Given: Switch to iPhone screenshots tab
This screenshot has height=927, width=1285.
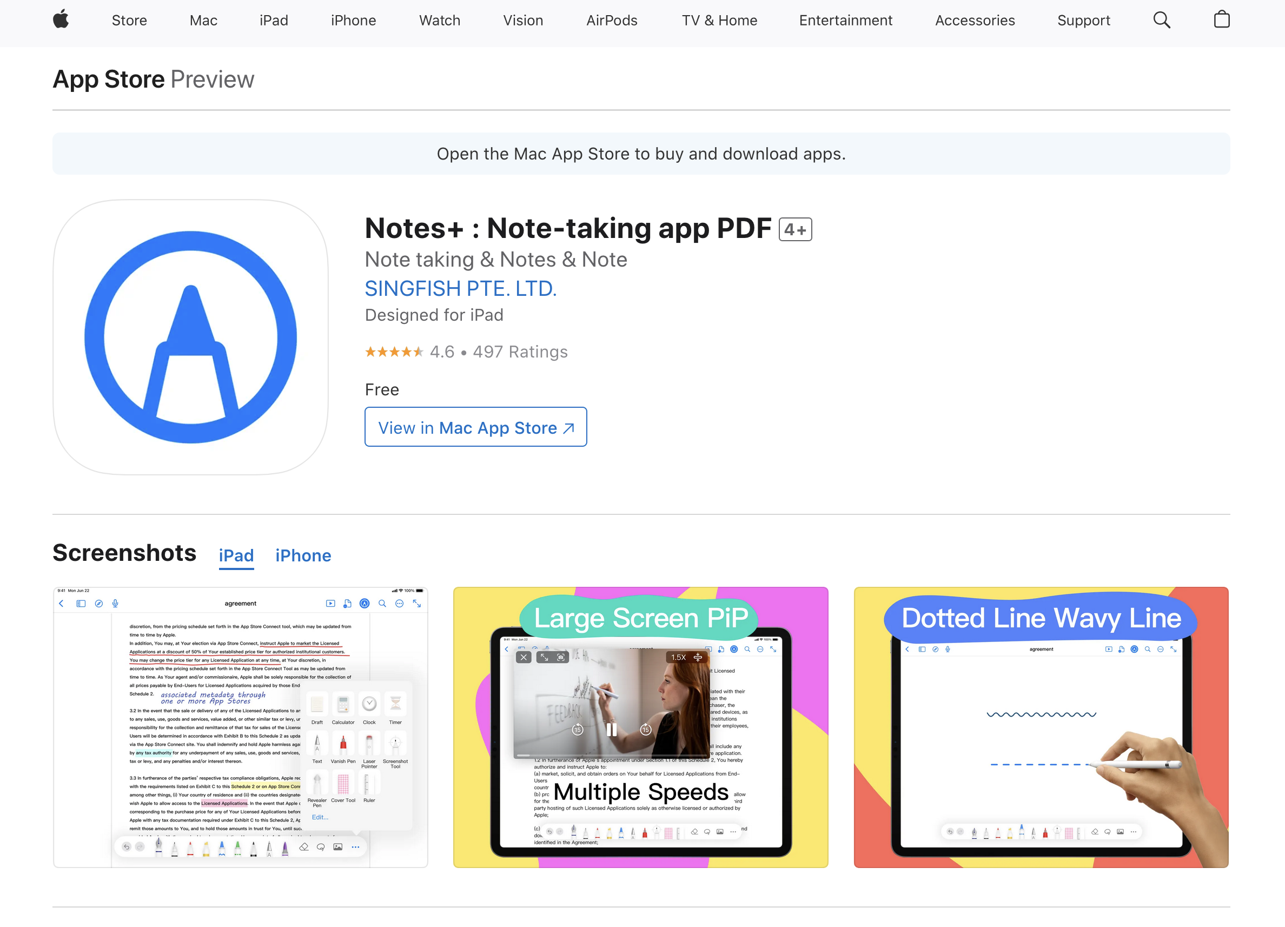Looking at the screenshot, I should tap(303, 555).
